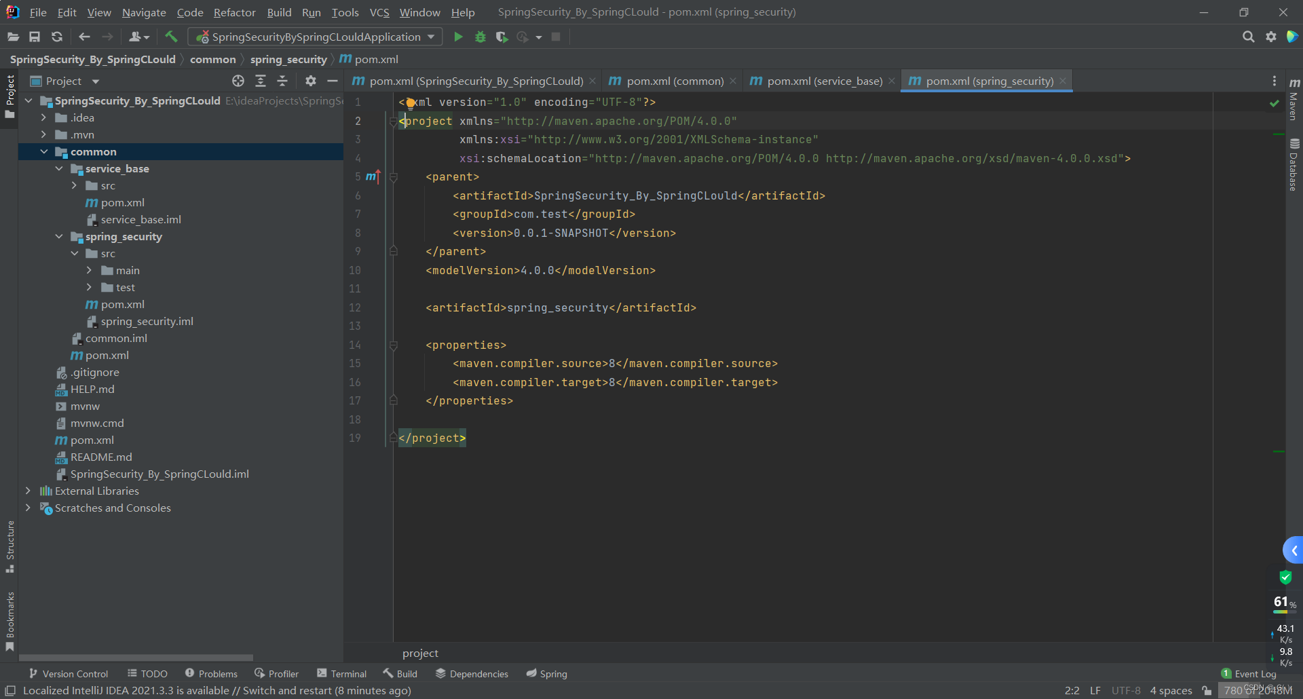
Task: Click 4 spaces indent status widget
Action: tap(1171, 690)
